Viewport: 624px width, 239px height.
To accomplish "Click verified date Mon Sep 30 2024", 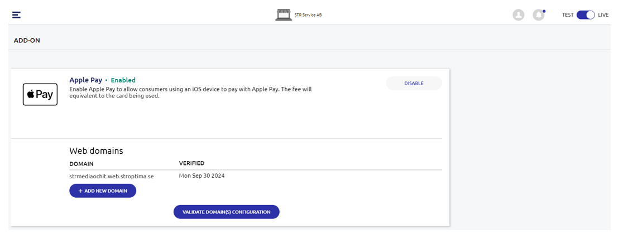I will pos(201,176).
